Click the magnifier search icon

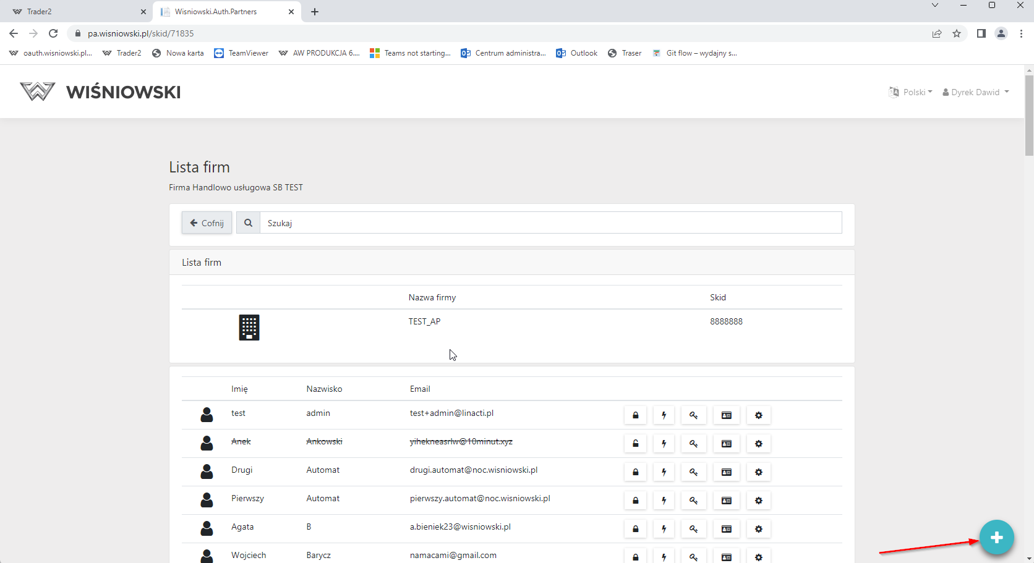(x=248, y=223)
